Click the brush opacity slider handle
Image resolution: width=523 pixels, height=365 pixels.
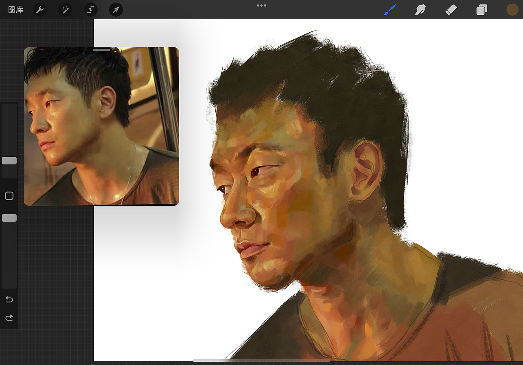9,218
